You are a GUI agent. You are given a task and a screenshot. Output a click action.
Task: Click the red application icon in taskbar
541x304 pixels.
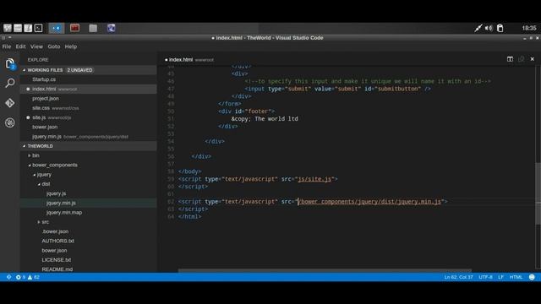pos(74,28)
